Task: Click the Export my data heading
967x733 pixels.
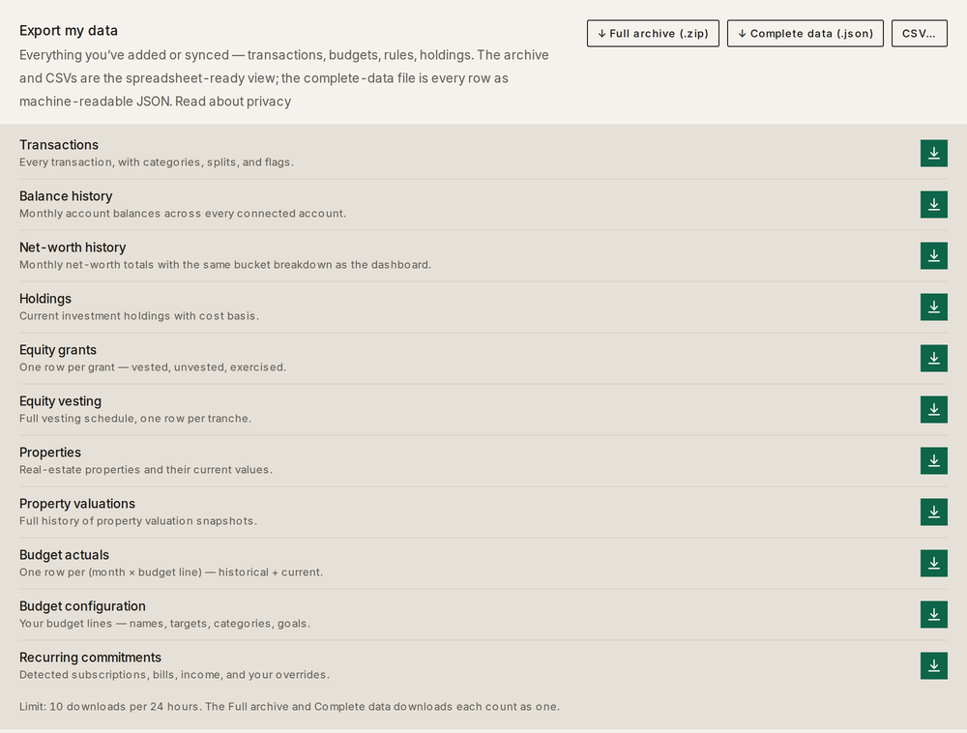Action: tap(69, 30)
